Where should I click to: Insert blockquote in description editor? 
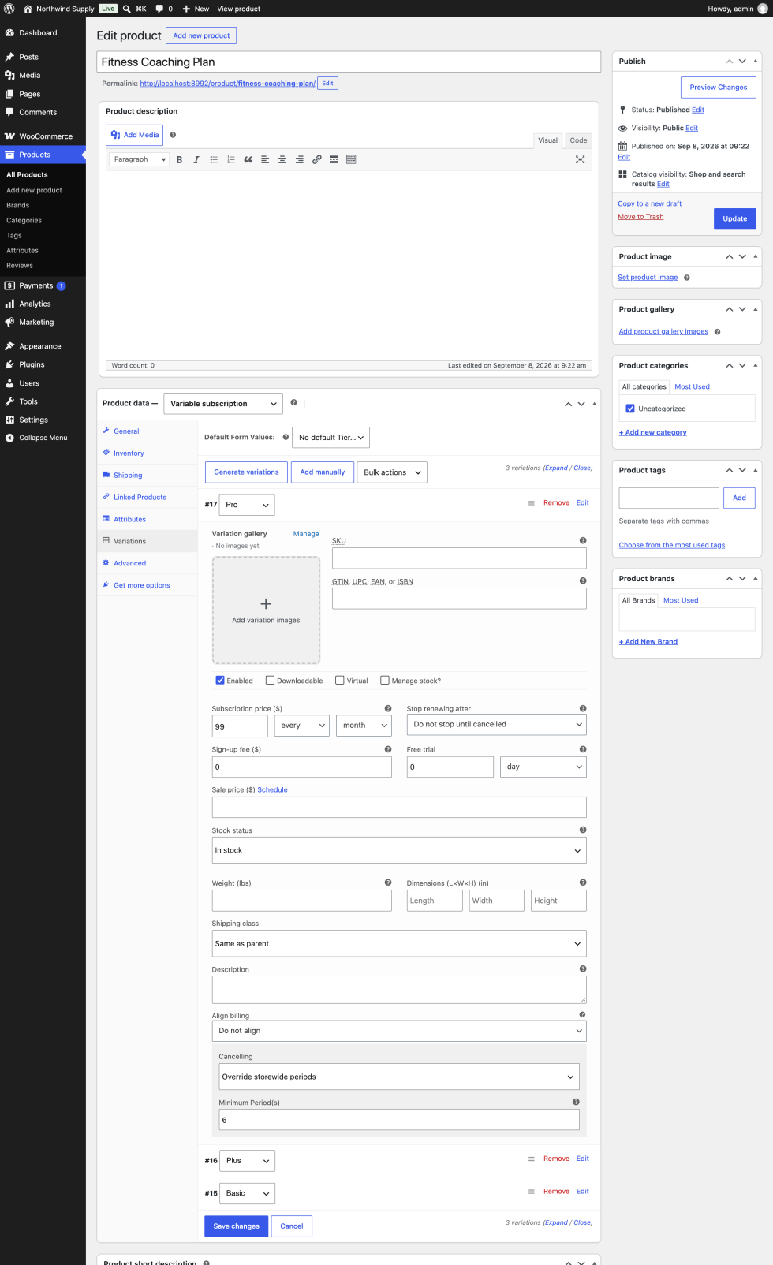248,159
